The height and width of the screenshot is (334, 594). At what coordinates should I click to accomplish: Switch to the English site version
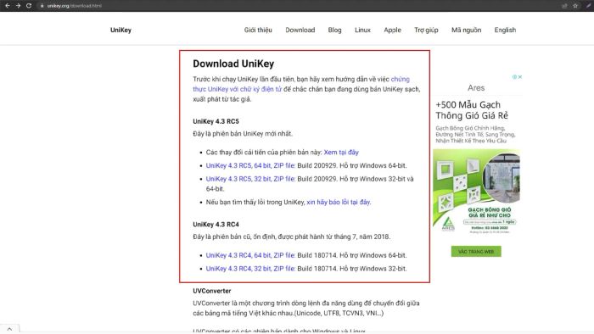coord(505,30)
